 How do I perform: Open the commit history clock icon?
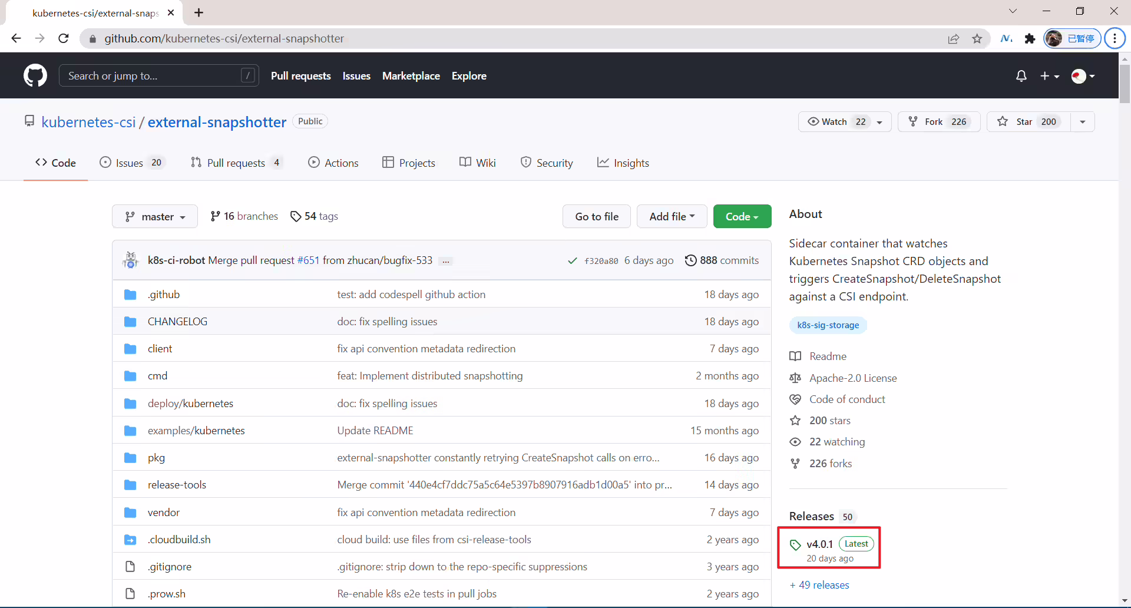[690, 260]
